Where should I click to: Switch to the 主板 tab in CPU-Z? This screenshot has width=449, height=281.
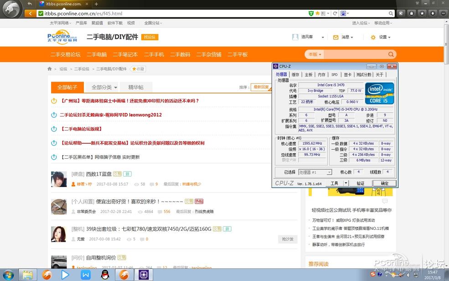[x=309, y=74]
